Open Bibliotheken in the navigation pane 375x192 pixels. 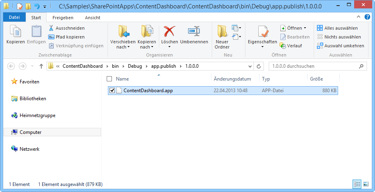pyautogui.click(x=28, y=99)
